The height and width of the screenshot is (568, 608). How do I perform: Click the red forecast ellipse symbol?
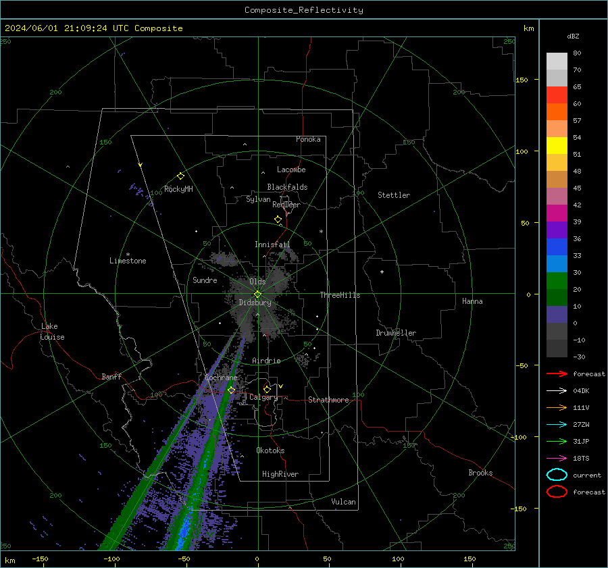click(x=557, y=492)
